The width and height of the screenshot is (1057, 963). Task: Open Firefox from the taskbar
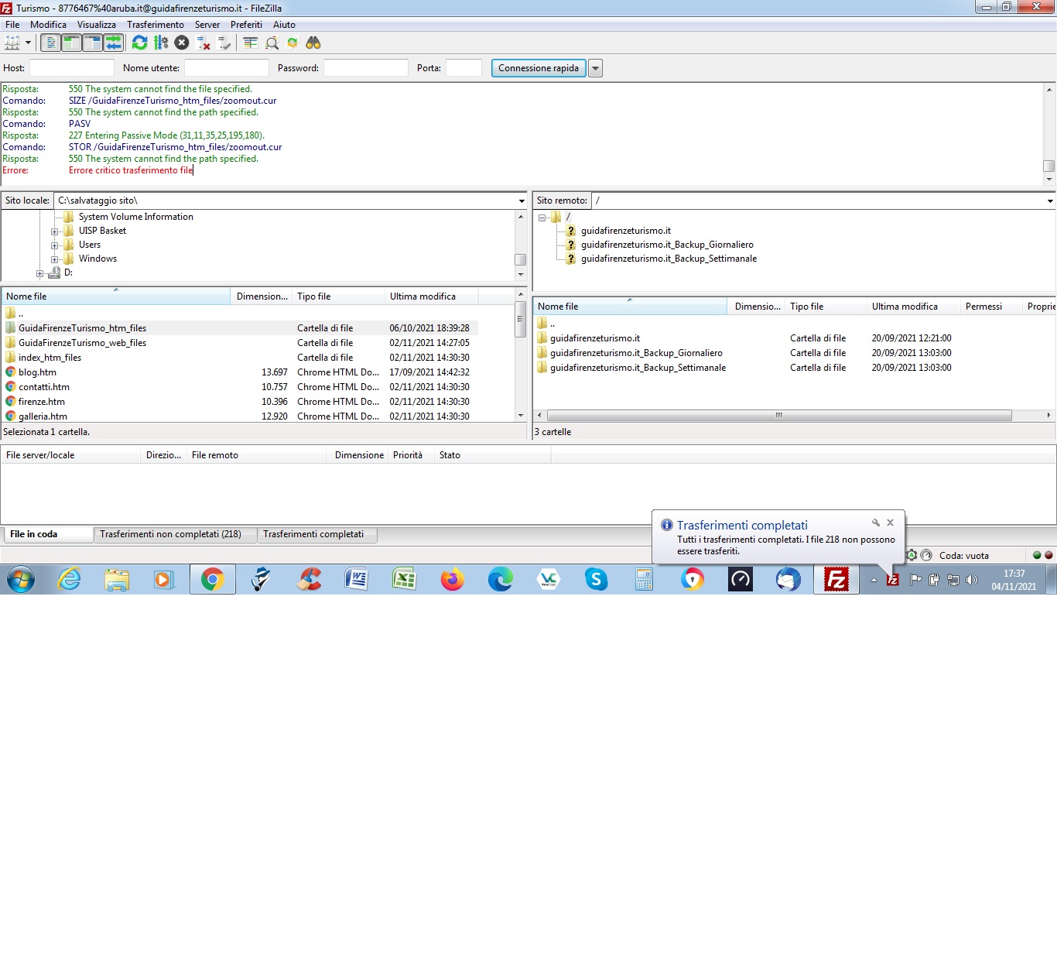tap(452, 579)
